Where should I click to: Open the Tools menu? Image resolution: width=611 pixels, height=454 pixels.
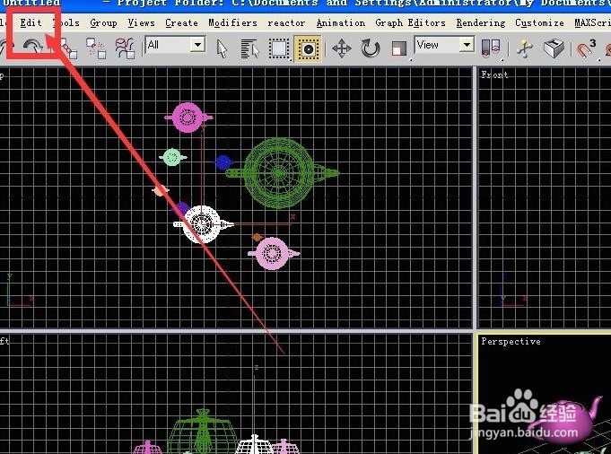coord(66,23)
